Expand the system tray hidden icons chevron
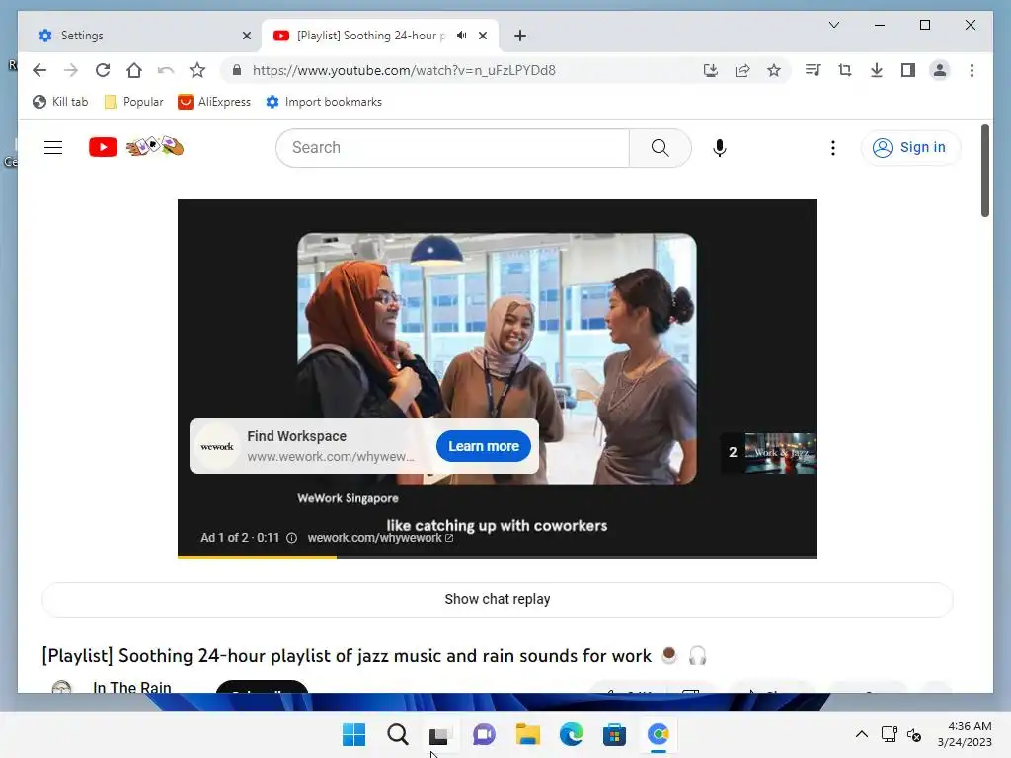1011x758 pixels. (x=861, y=734)
